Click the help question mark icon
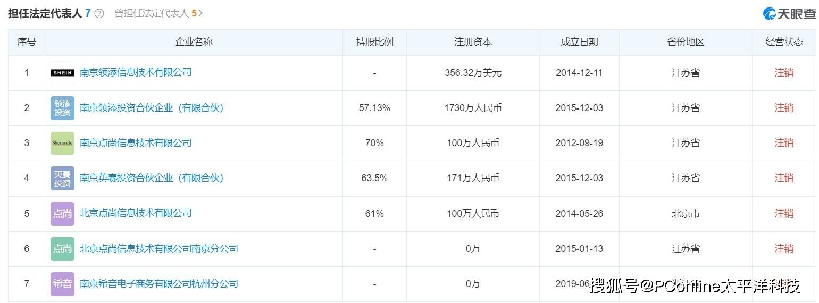The image size is (819, 303). [99, 13]
